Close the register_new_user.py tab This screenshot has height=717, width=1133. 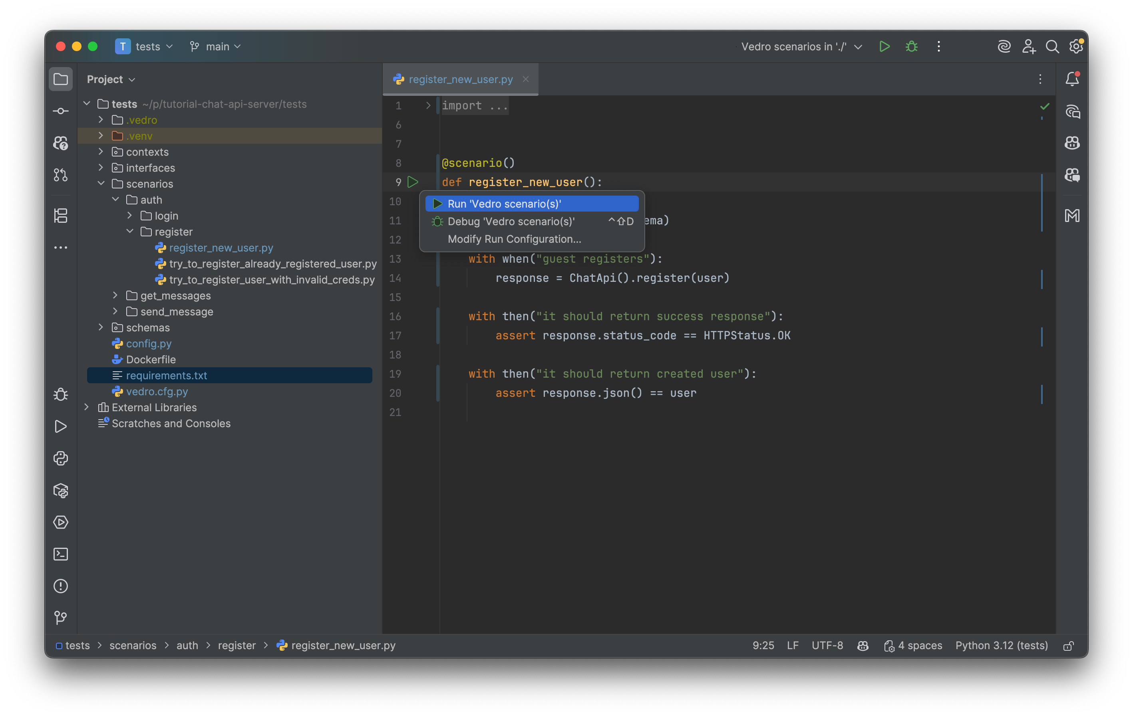[x=526, y=79]
